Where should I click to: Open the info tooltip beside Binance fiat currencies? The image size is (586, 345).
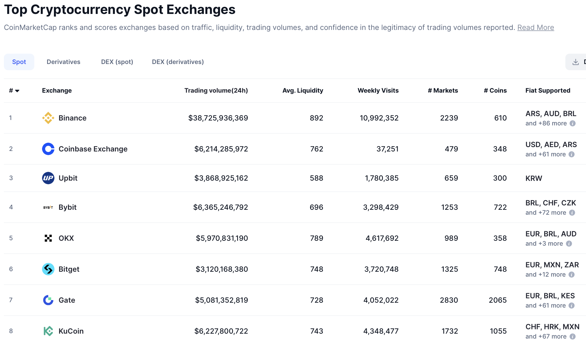point(573,123)
